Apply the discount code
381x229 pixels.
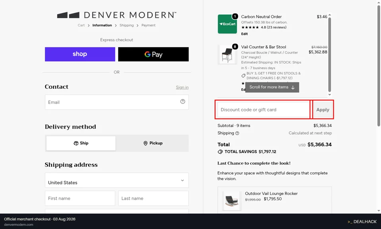(x=323, y=110)
